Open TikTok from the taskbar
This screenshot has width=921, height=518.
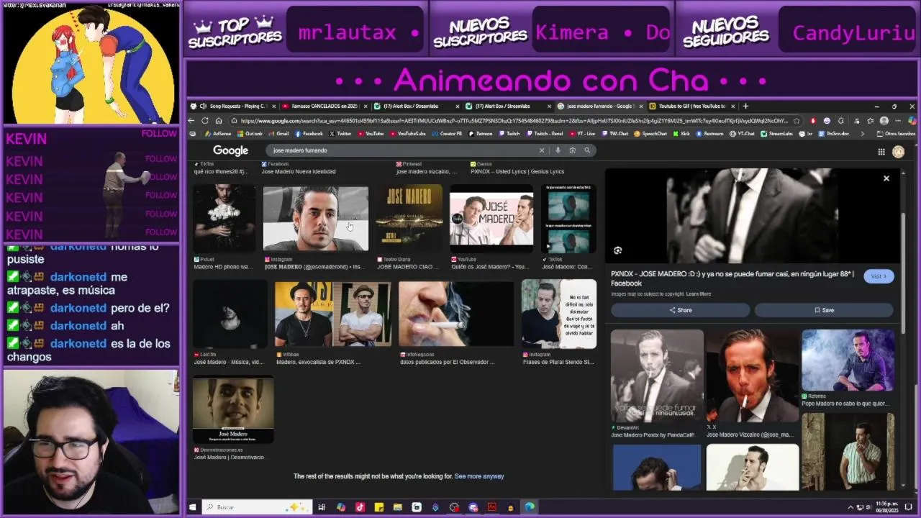[x=360, y=507]
